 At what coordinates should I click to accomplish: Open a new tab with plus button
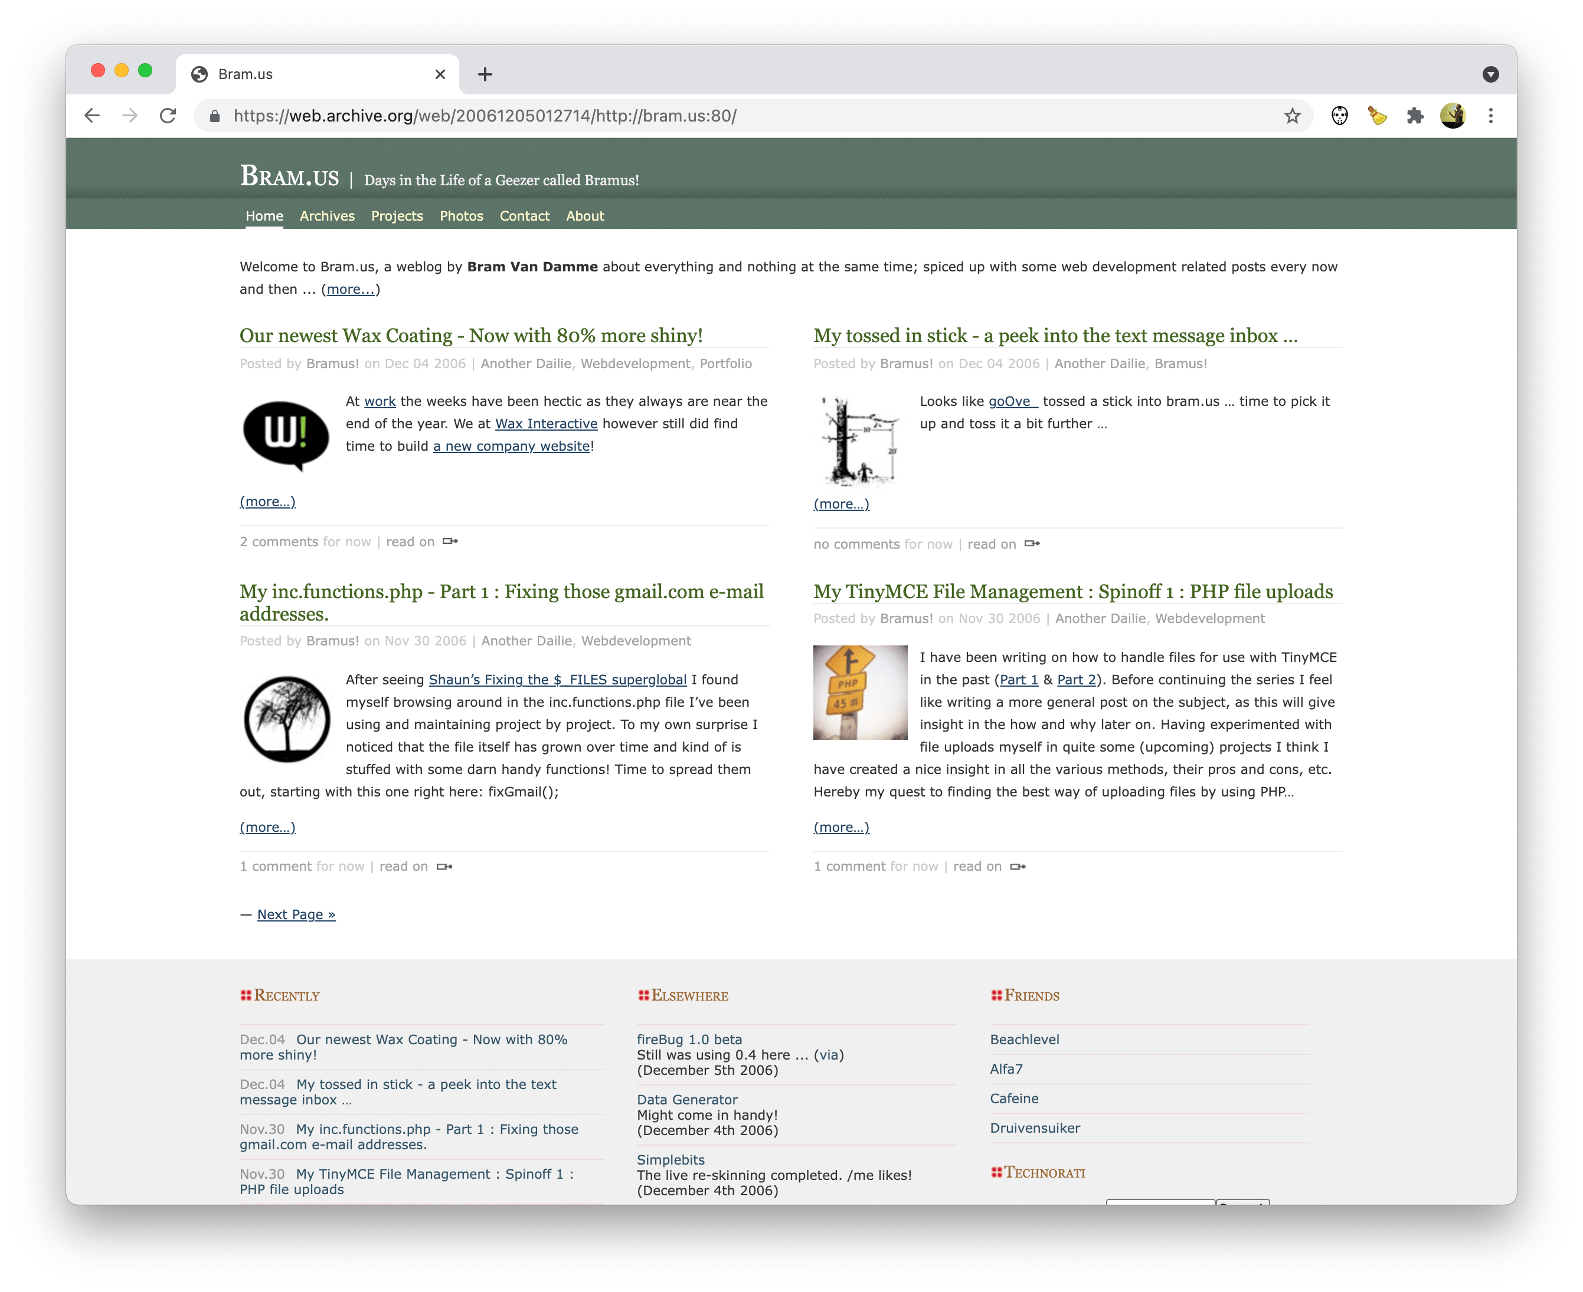click(485, 74)
